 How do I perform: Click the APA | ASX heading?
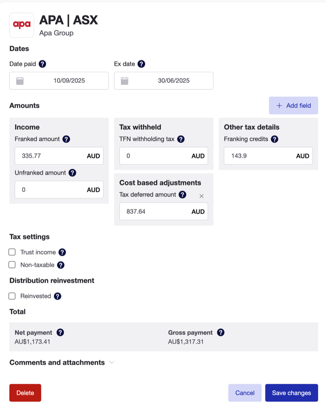tap(69, 20)
